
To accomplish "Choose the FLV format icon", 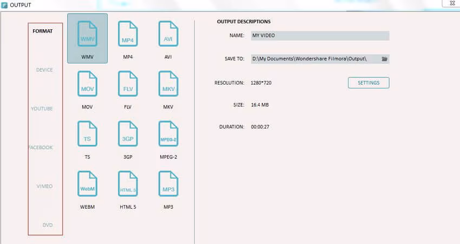I will (x=128, y=84).
